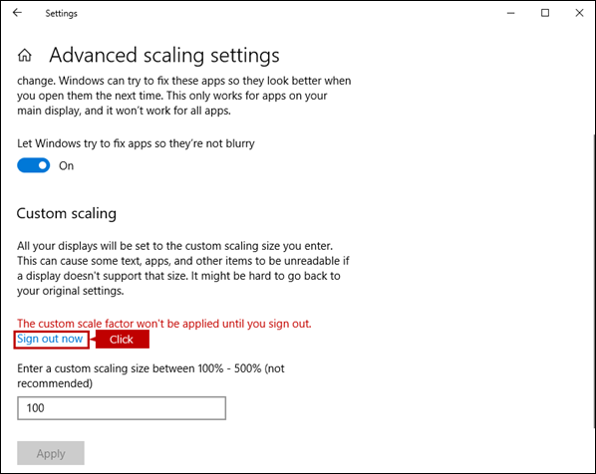Turn off the blurry apps fix toggle
The width and height of the screenshot is (596, 474).
click(34, 165)
